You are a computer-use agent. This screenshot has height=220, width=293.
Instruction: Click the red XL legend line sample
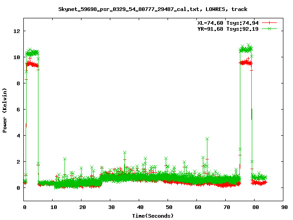tap(269, 23)
